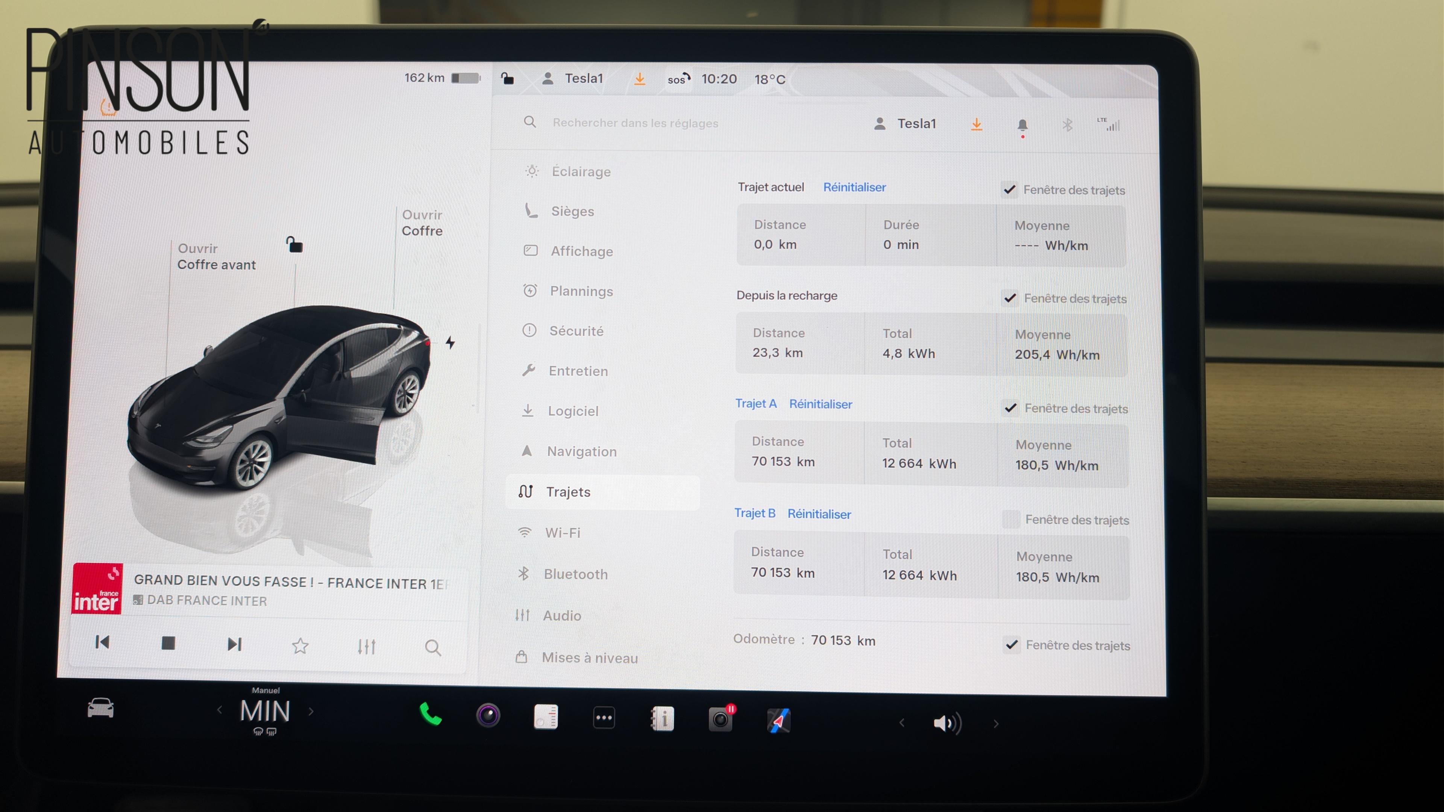Open the calendar app in the dock

pyautogui.click(x=546, y=717)
